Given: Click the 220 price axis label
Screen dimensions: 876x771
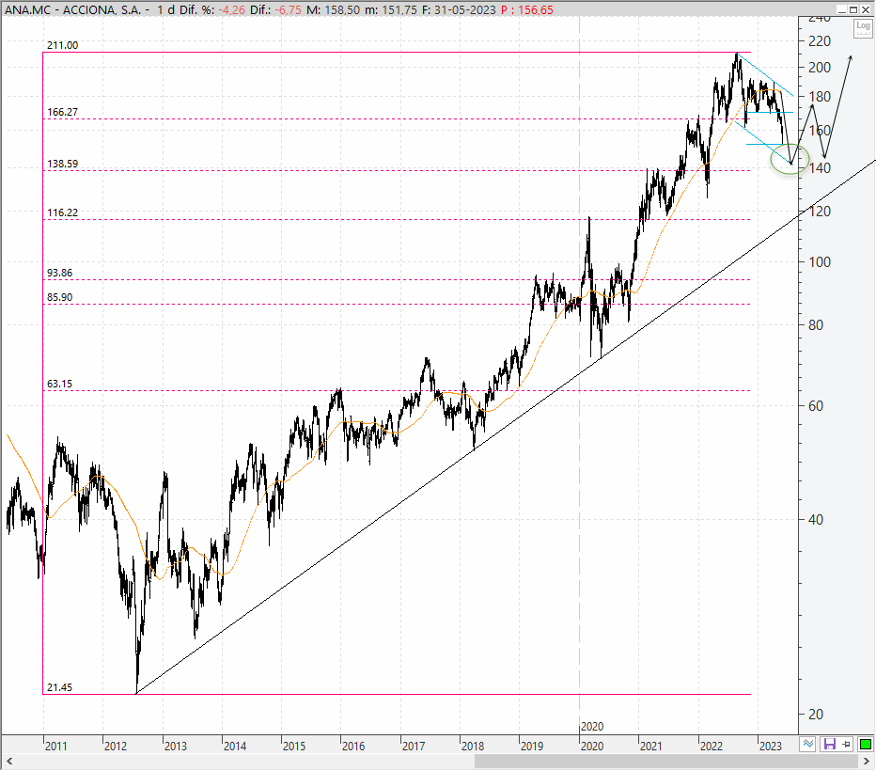Looking at the screenshot, I should (x=820, y=40).
